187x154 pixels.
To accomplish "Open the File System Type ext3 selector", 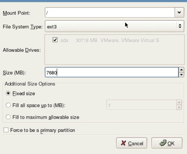I will point(115,26).
